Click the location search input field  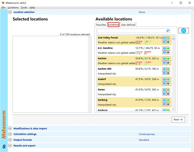click(x=131, y=31)
